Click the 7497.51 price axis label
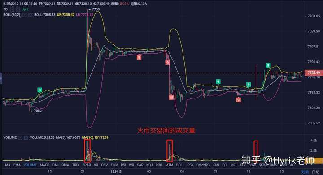This screenshot has width=323, height=175. [x=314, y=47]
